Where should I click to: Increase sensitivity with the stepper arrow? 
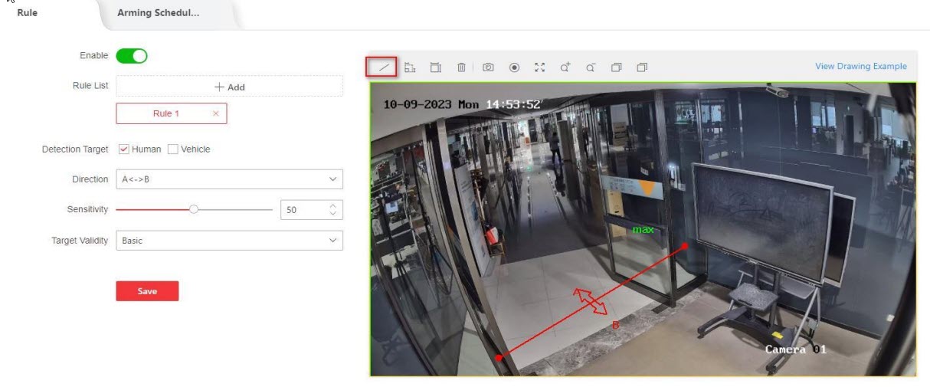(332, 206)
